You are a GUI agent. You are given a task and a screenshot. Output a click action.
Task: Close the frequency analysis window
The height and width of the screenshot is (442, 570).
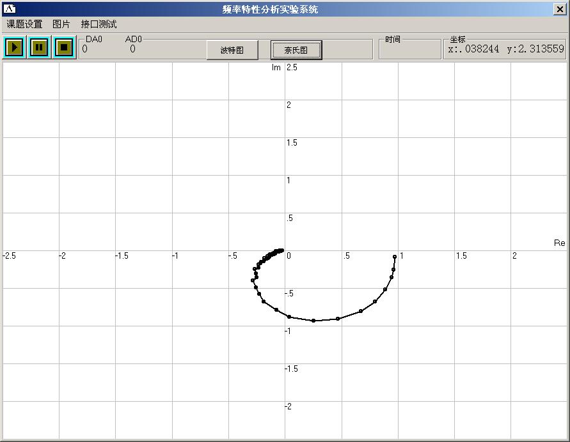(x=560, y=8)
